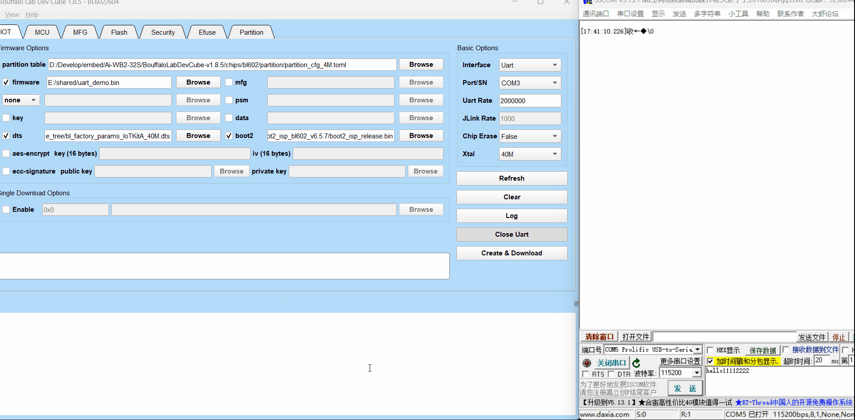
Task: Enable the psm checkbox
Action: 229,100
